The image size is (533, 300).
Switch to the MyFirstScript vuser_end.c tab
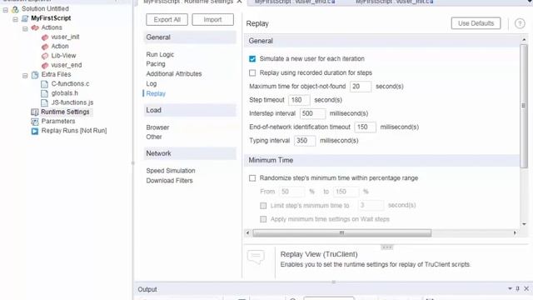point(295,2)
